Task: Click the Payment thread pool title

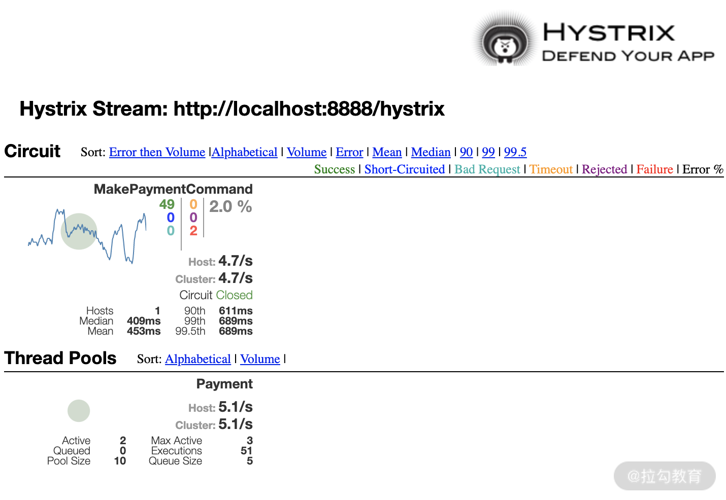Action: click(x=224, y=384)
